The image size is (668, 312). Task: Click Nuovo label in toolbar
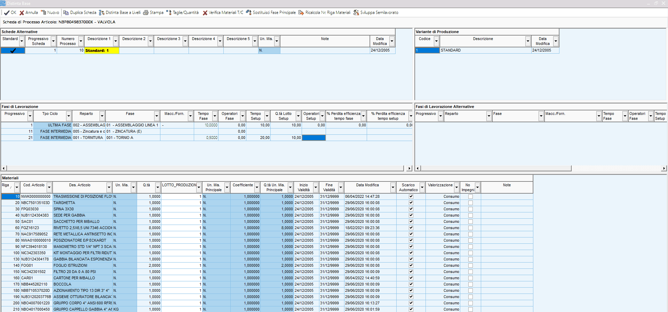(53, 13)
